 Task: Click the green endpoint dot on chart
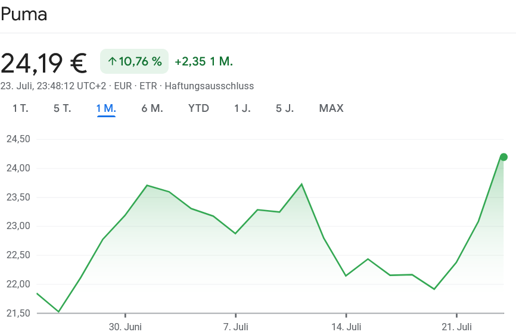tap(503, 157)
